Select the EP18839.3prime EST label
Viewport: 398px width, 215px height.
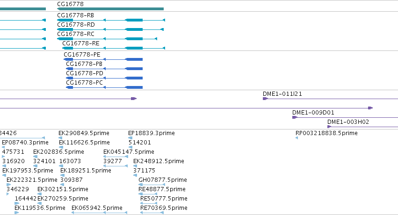[152, 133]
